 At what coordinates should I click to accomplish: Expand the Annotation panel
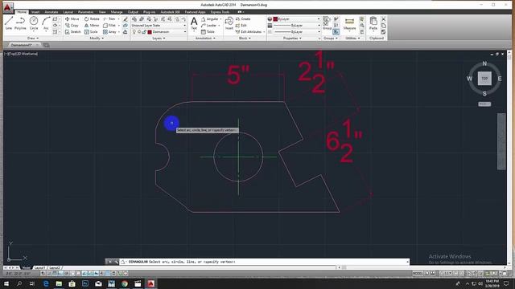(x=205, y=39)
